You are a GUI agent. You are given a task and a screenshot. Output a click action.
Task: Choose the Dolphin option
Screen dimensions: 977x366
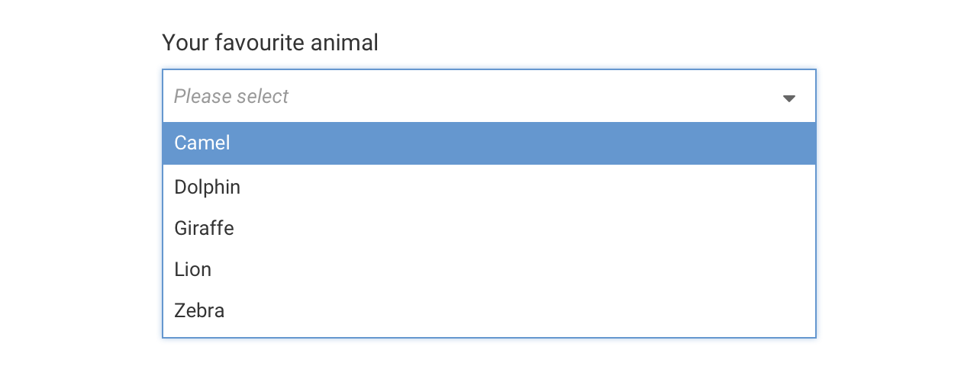488,187
